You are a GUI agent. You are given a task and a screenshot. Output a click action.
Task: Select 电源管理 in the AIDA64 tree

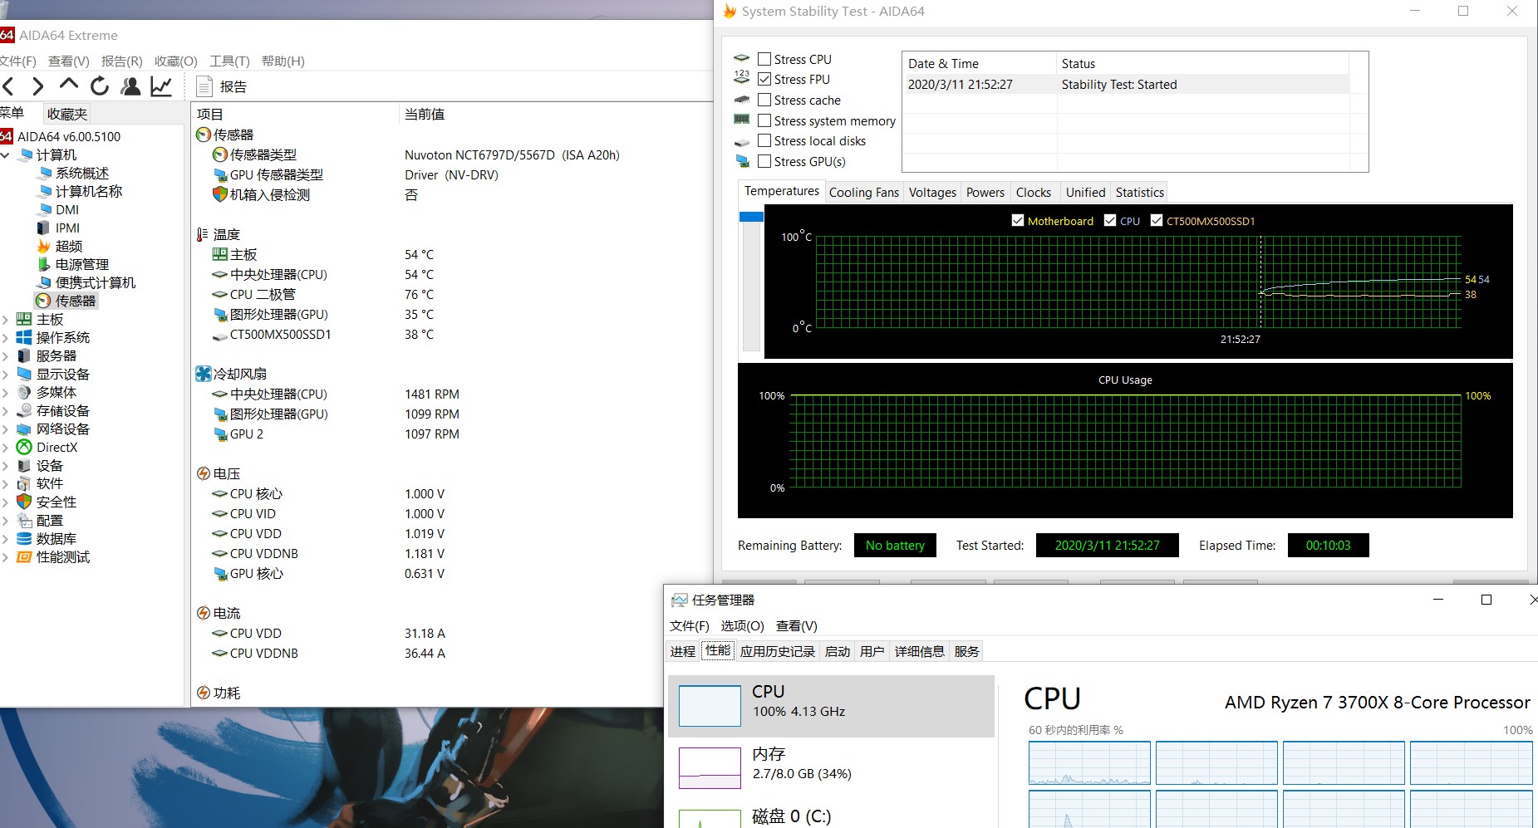point(81,264)
